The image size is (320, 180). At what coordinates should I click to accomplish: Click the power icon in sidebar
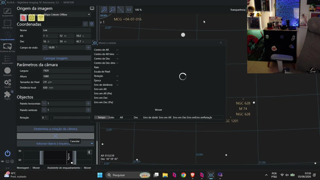[x=7, y=153]
